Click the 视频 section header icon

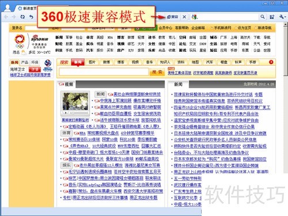(62, 84)
